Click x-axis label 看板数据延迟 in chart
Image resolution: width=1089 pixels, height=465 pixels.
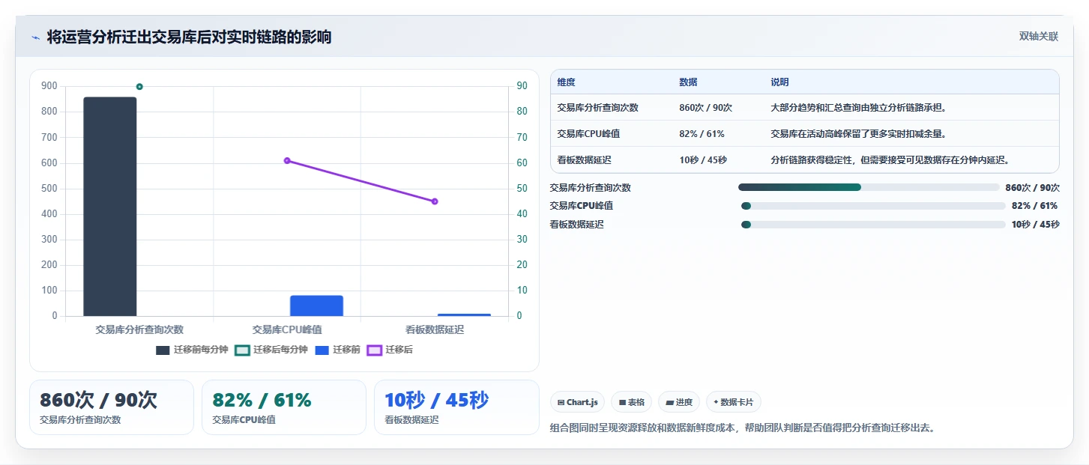(x=435, y=329)
